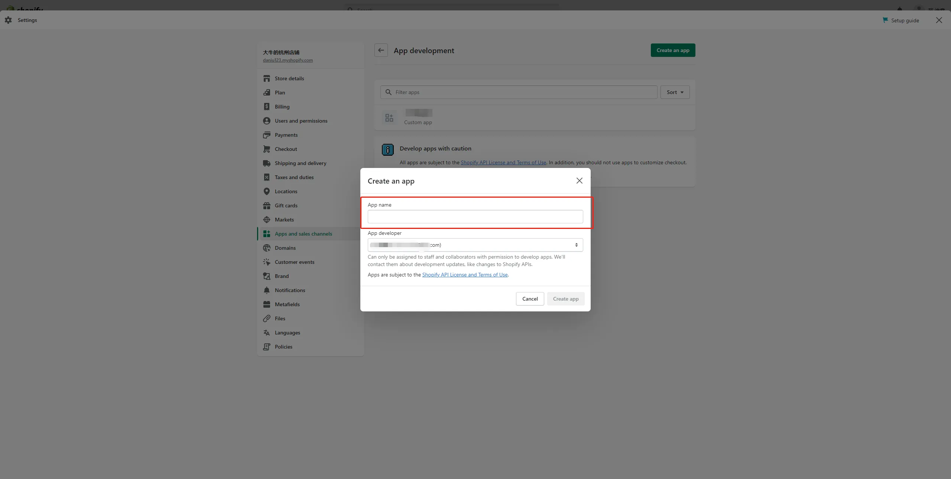The image size is (951, 479).
Task: Select the Domains settings item
Action: pyautogui.click(x=285, y=248)
